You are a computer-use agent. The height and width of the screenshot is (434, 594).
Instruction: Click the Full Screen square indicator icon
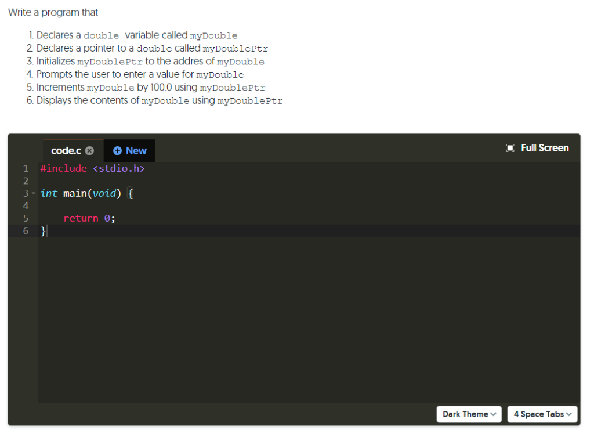coord(510,148)
